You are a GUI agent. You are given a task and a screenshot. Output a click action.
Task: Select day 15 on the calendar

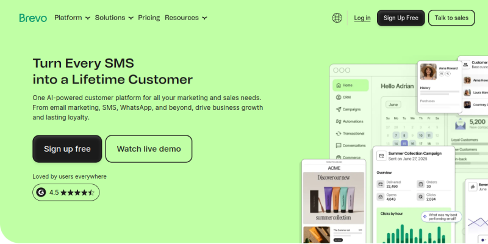pos(404,143)
